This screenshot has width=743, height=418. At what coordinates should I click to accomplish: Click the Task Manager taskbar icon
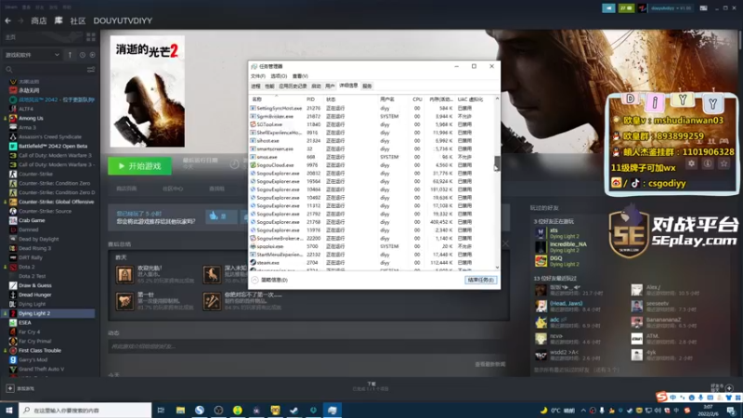332,410
